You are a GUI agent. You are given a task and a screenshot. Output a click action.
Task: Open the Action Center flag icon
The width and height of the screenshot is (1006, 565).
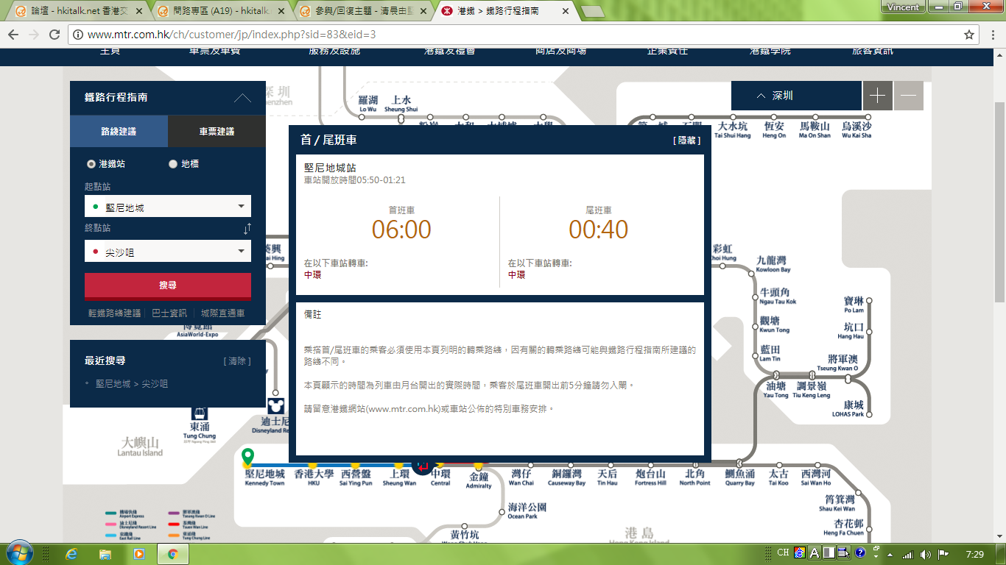coord(943,554)
